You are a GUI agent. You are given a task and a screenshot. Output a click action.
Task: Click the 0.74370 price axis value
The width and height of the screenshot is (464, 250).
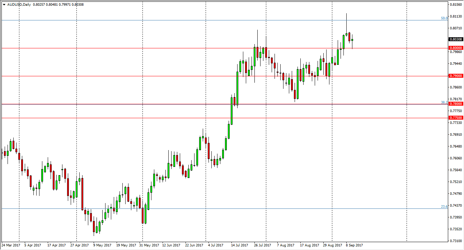tap(456, 205)
